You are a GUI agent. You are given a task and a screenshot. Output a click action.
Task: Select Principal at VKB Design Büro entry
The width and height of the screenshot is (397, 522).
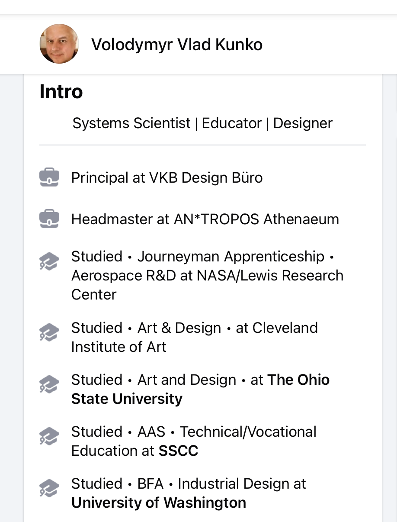(166, 177)
